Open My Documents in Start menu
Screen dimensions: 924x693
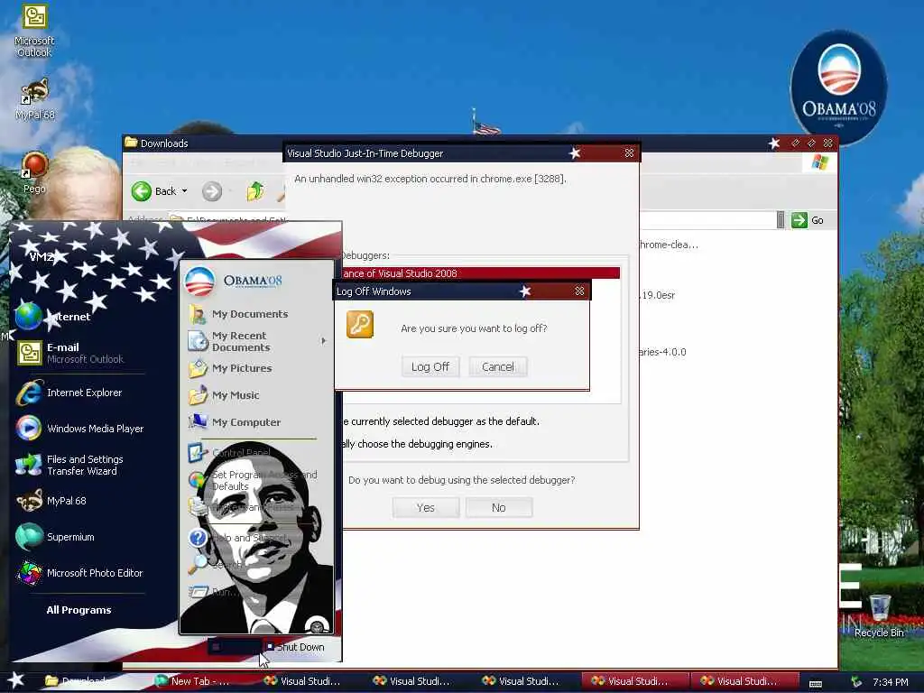click(x=238, y=314)
